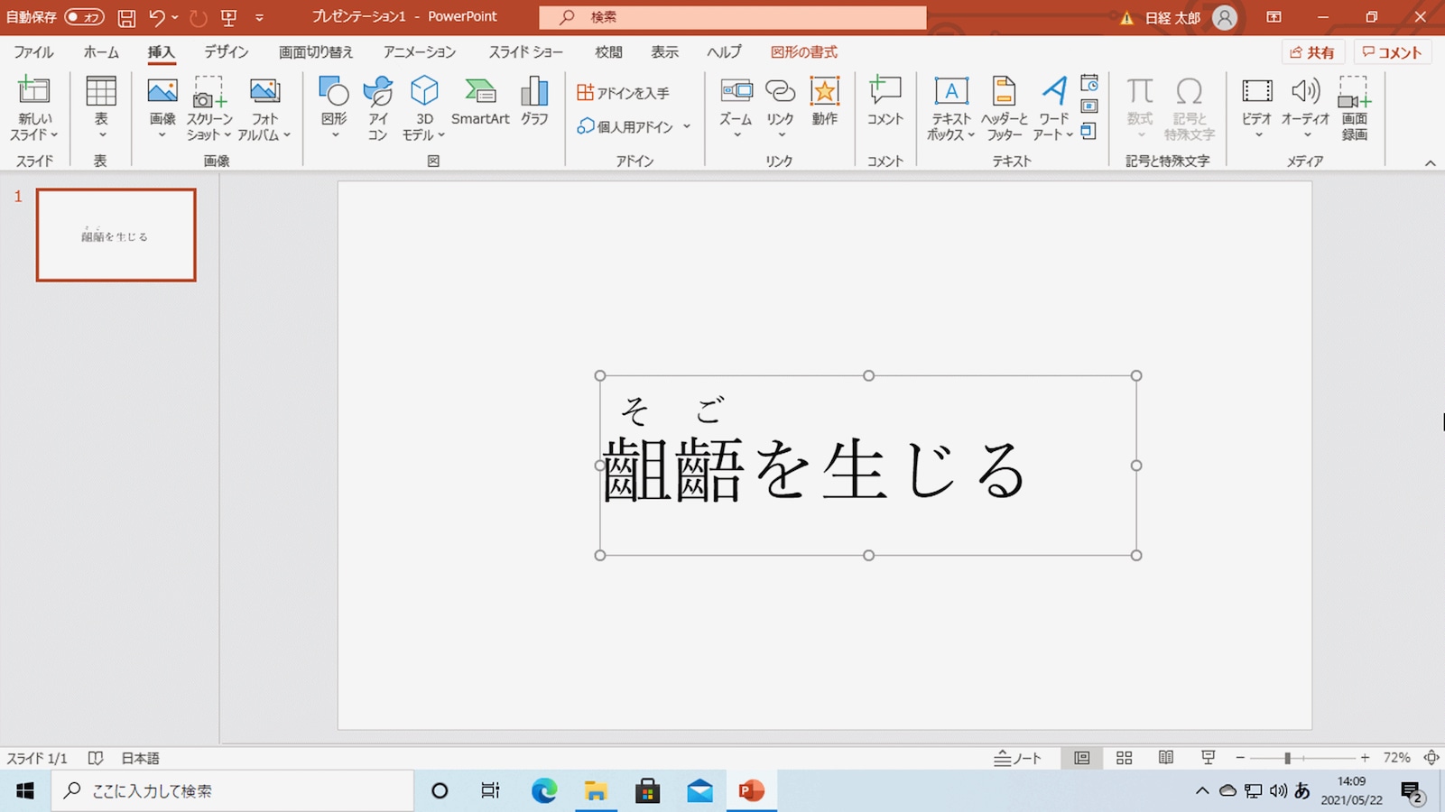Insert a new slide with 新しいスライド
This screenshot has height=812, width=1445.
pyautogui.click(x=34, y=108)
